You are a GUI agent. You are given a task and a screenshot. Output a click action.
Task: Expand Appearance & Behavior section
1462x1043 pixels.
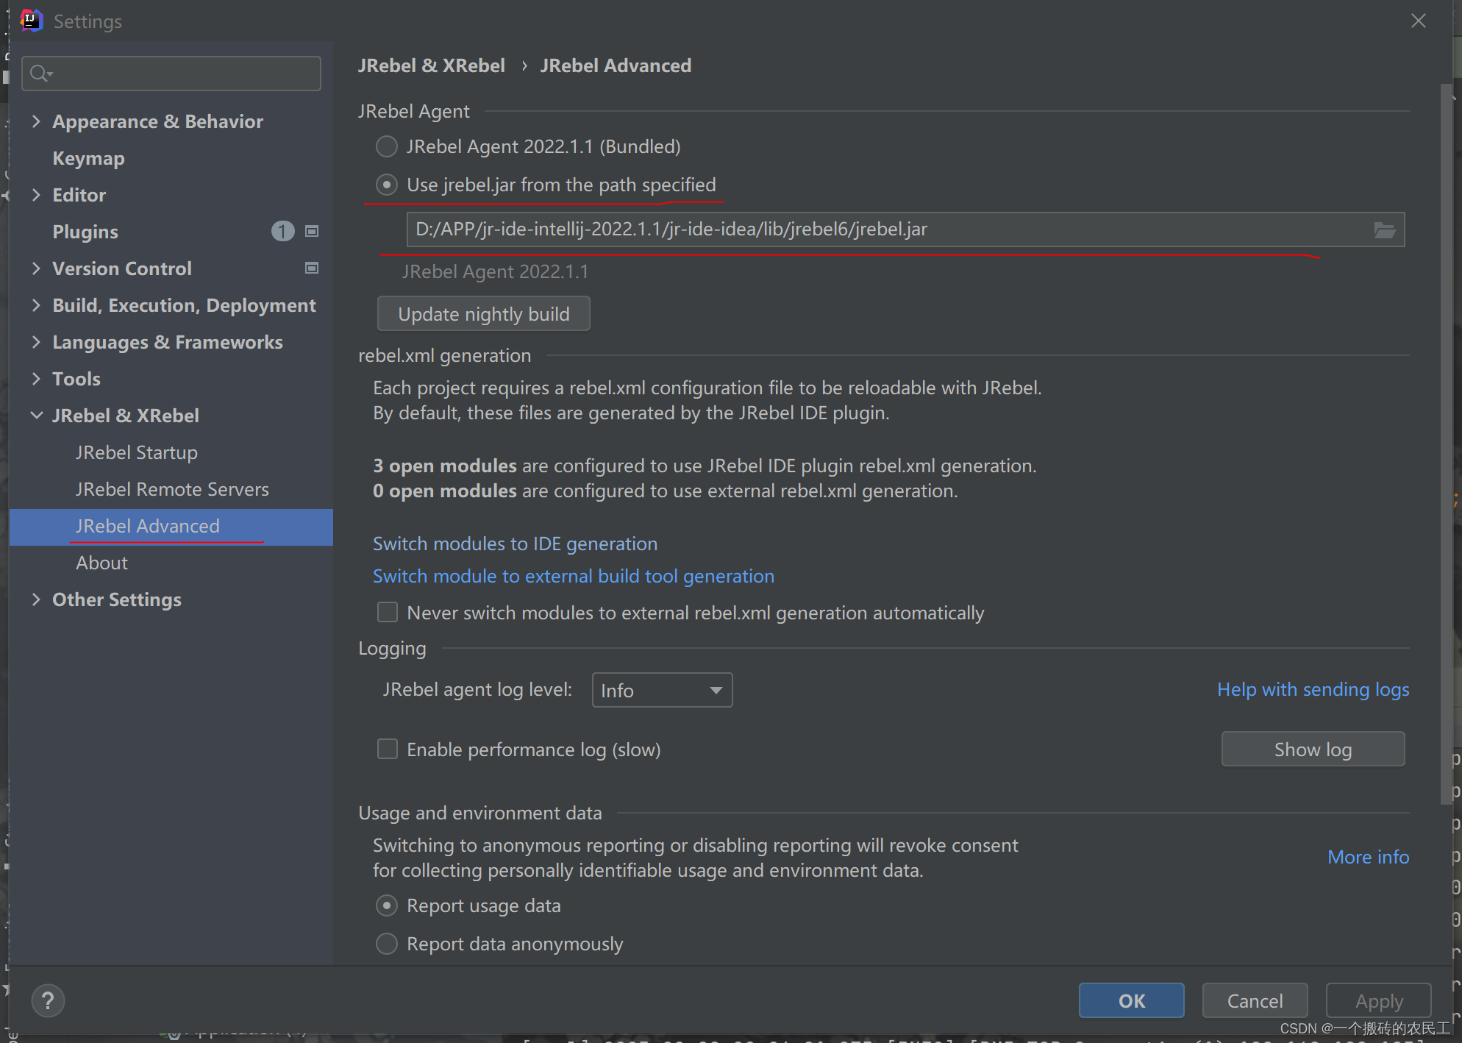(36, 121)
